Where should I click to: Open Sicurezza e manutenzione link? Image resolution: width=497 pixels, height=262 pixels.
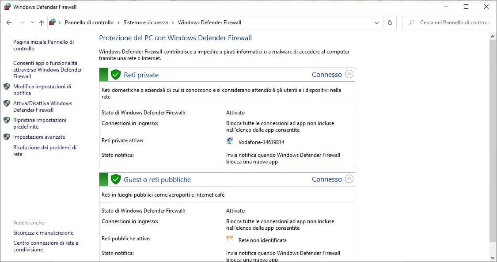coord(43,233)
